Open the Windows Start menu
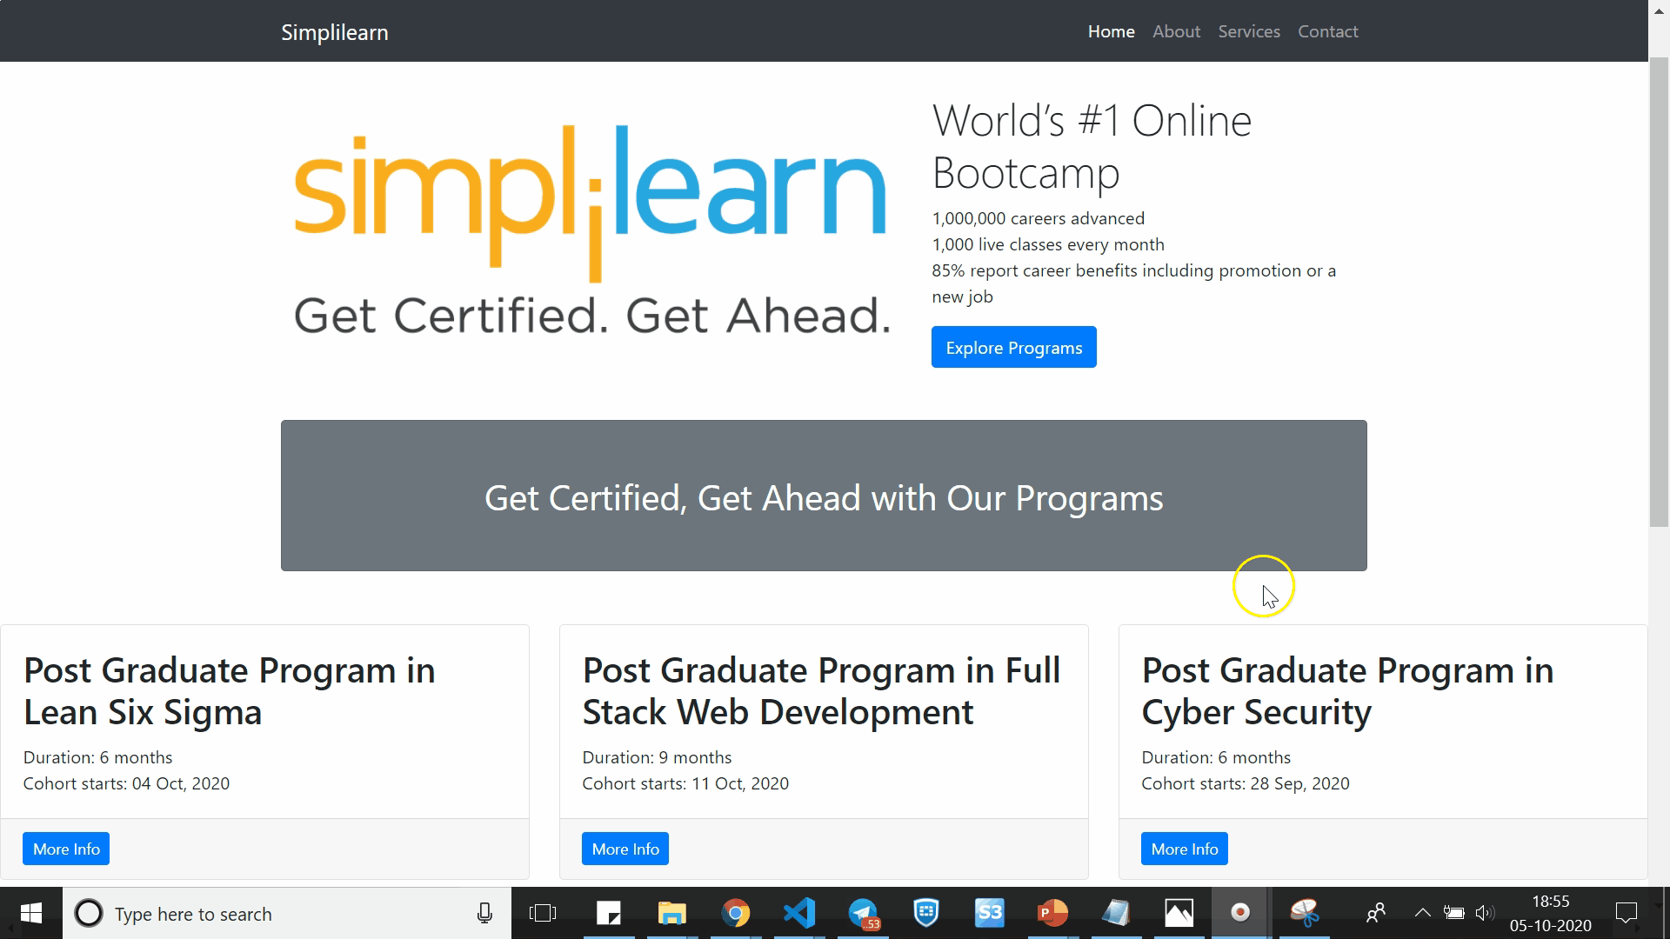 click(x=30, y=913)
